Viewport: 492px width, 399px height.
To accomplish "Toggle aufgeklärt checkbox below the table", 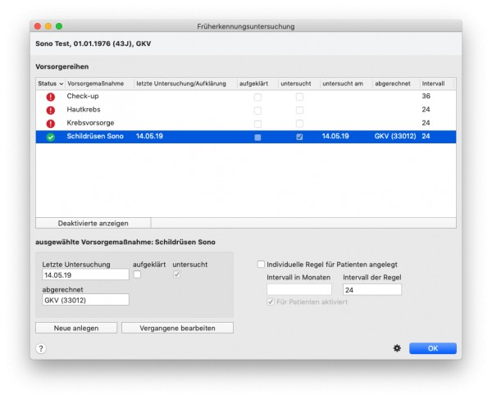I will coord(137,274).
